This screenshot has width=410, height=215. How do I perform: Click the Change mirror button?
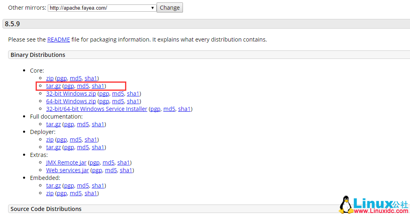(x=170, y=8)
